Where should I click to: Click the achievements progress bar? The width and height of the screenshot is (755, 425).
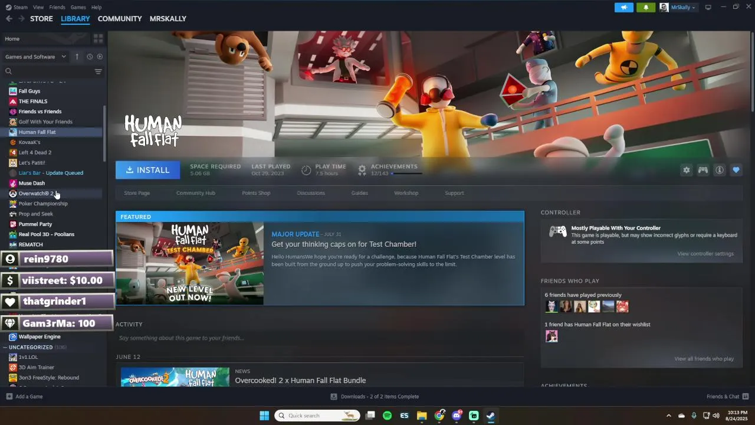click(406, 174)
